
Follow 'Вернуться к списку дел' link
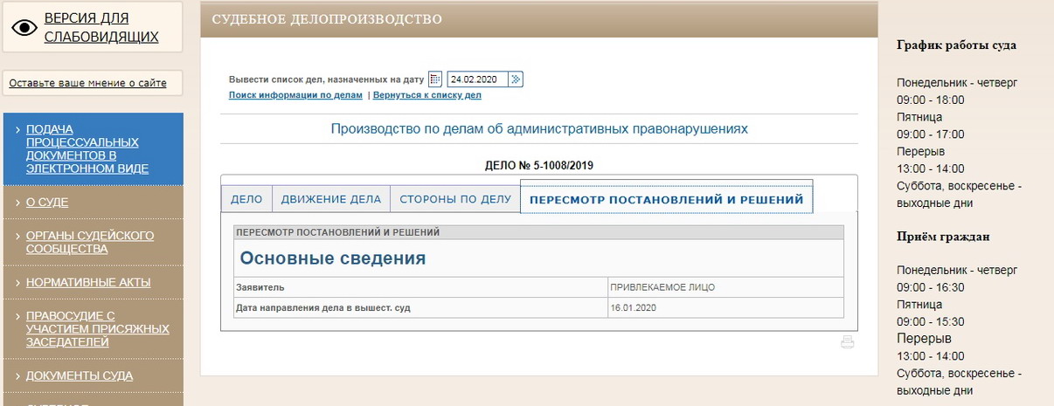click(x=426, y=95)
